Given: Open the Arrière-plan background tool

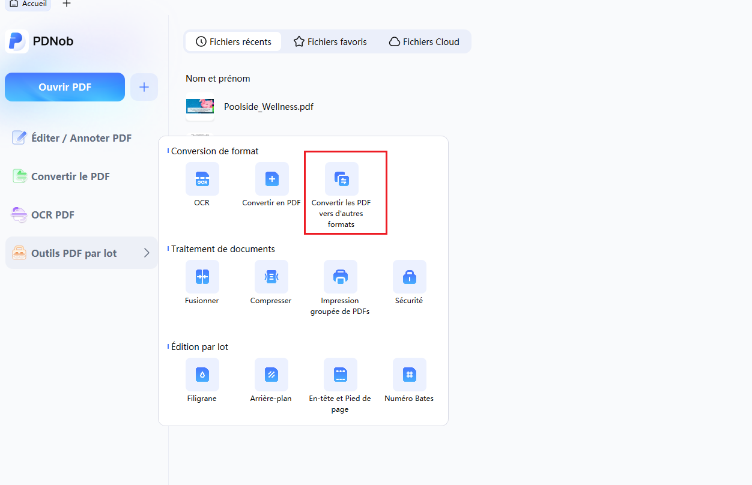Looking at the screenshot, I should [x=271, y=375].
